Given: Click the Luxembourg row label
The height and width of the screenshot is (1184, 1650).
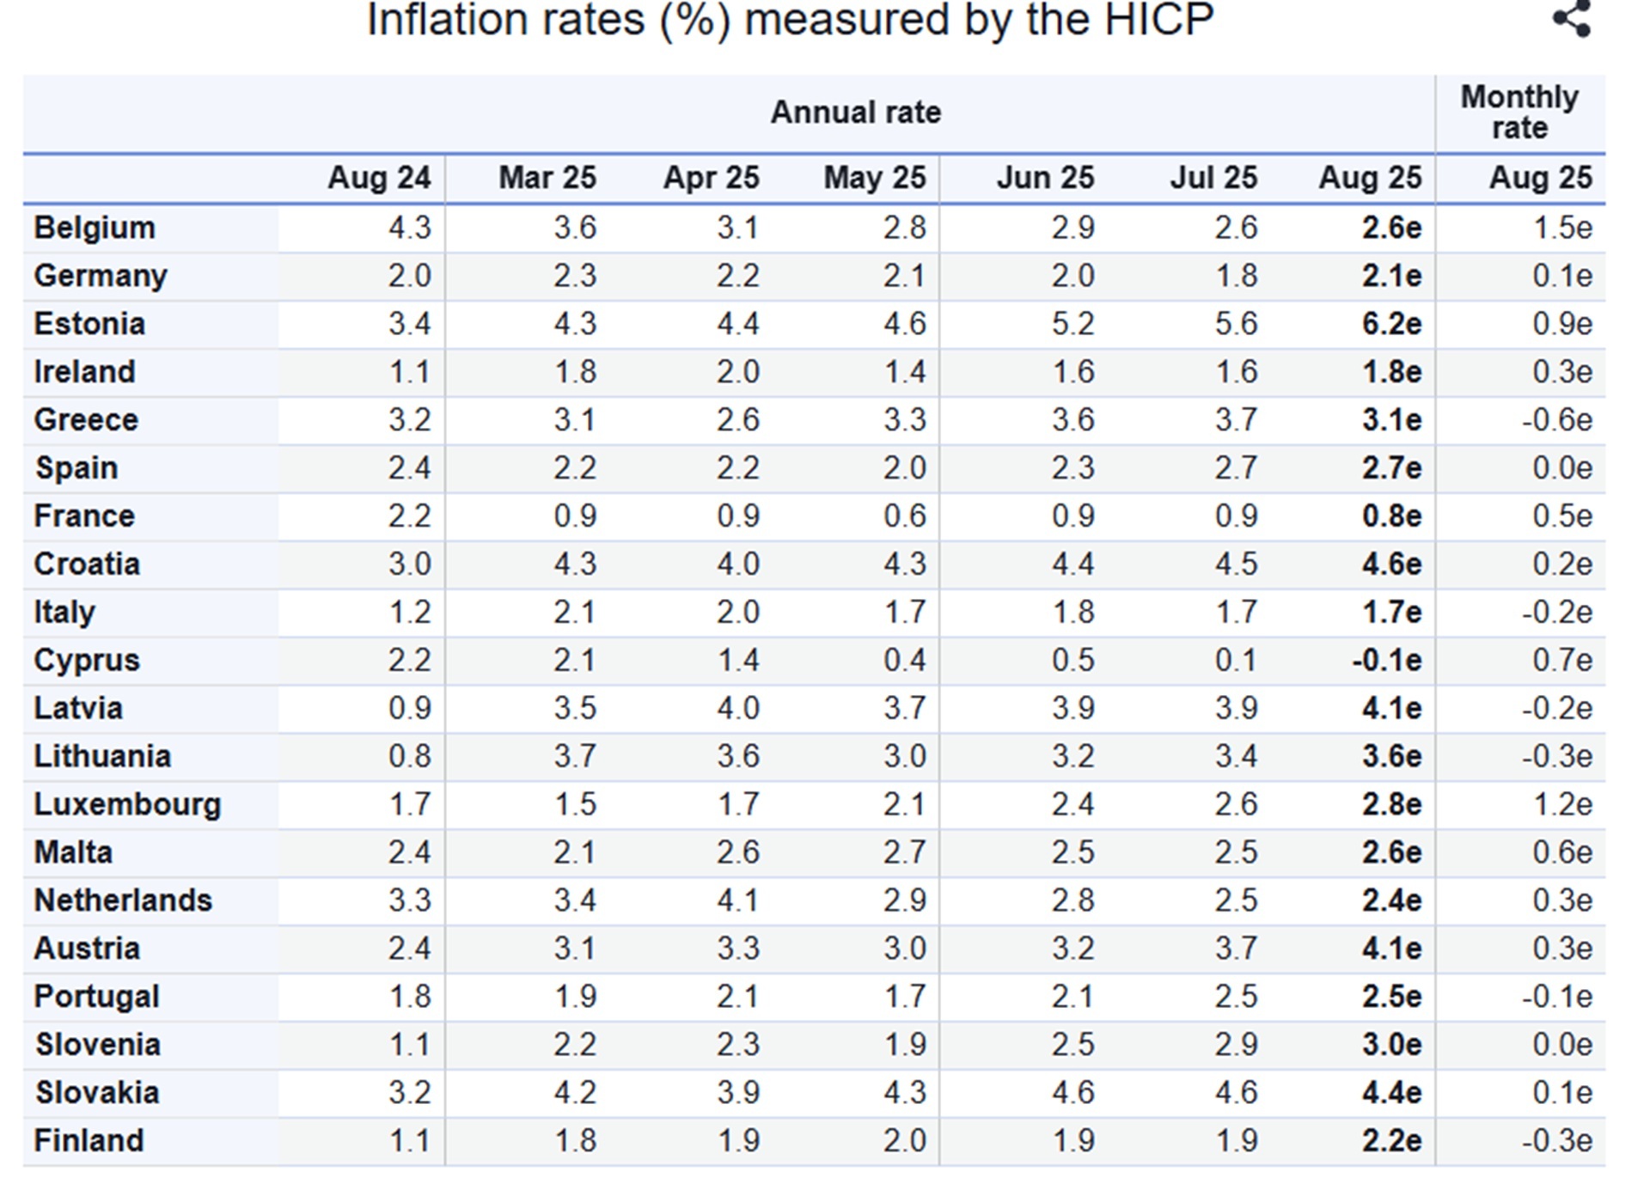Looking at the screenshot, I should coord(127,804).
